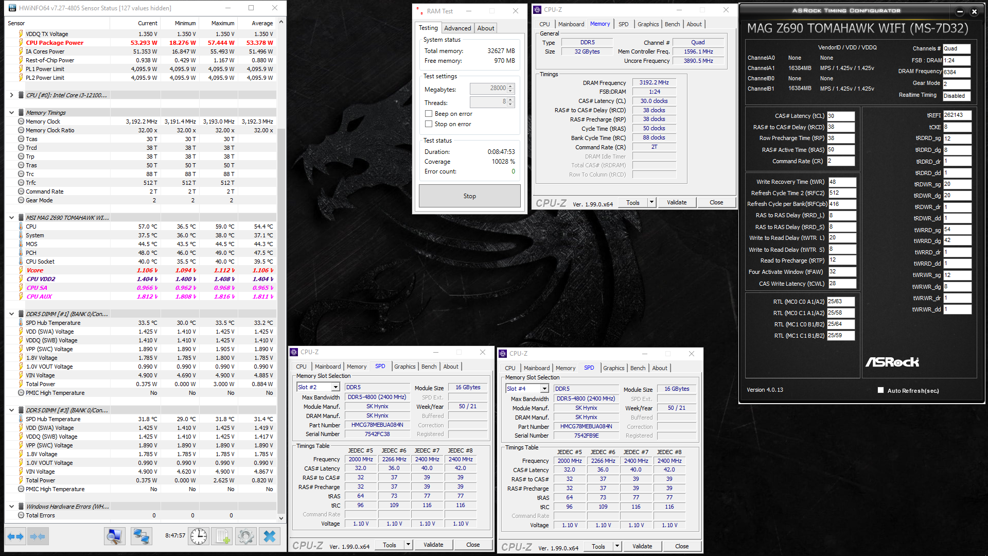Click the tREFI value field 262143
Viewport: 988px width, 556px height.
(957, 115)
